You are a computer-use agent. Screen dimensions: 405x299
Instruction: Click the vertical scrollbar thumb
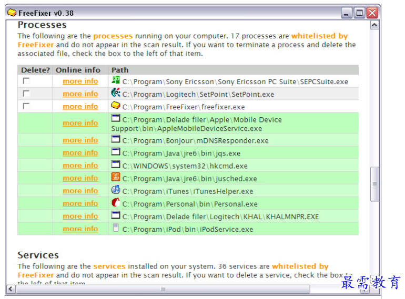374,184
